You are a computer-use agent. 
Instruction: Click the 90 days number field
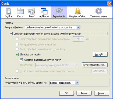(77, 39)
